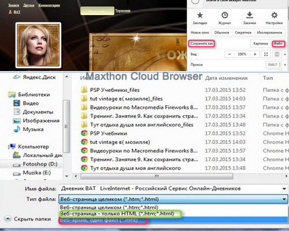Viewport: 289px width, 231px height.
Task: Click the BAT user profile link
Action: (17, 12)
